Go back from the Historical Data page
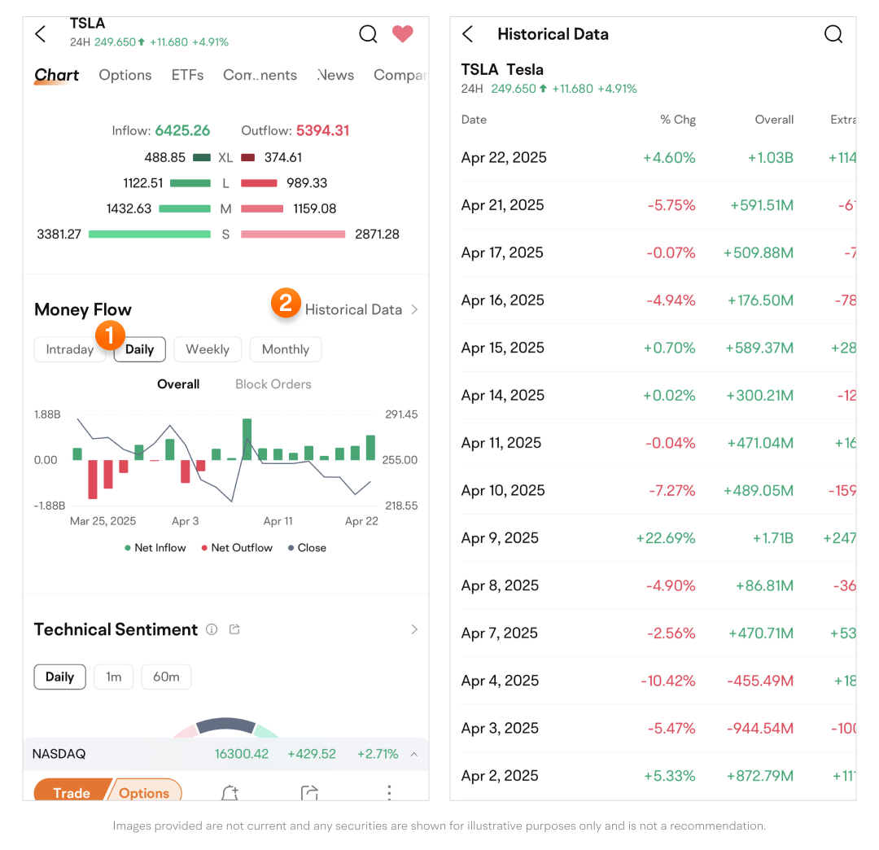 (468, 34)
